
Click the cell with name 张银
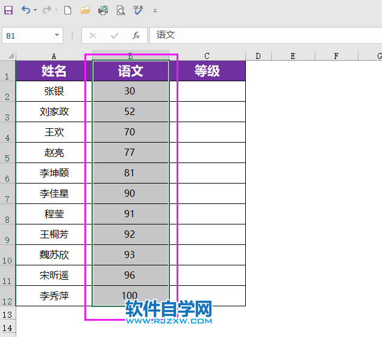54,91
